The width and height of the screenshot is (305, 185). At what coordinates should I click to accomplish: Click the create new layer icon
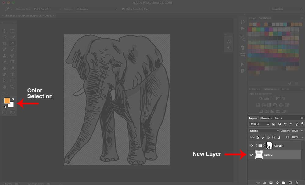(290, 183)
